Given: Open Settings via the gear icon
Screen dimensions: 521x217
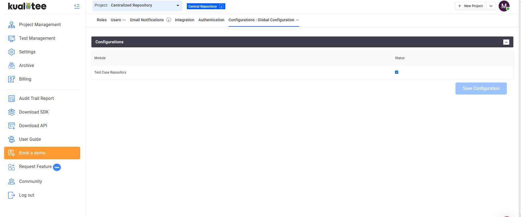Looking at the screenshot, I should [11, 52].
